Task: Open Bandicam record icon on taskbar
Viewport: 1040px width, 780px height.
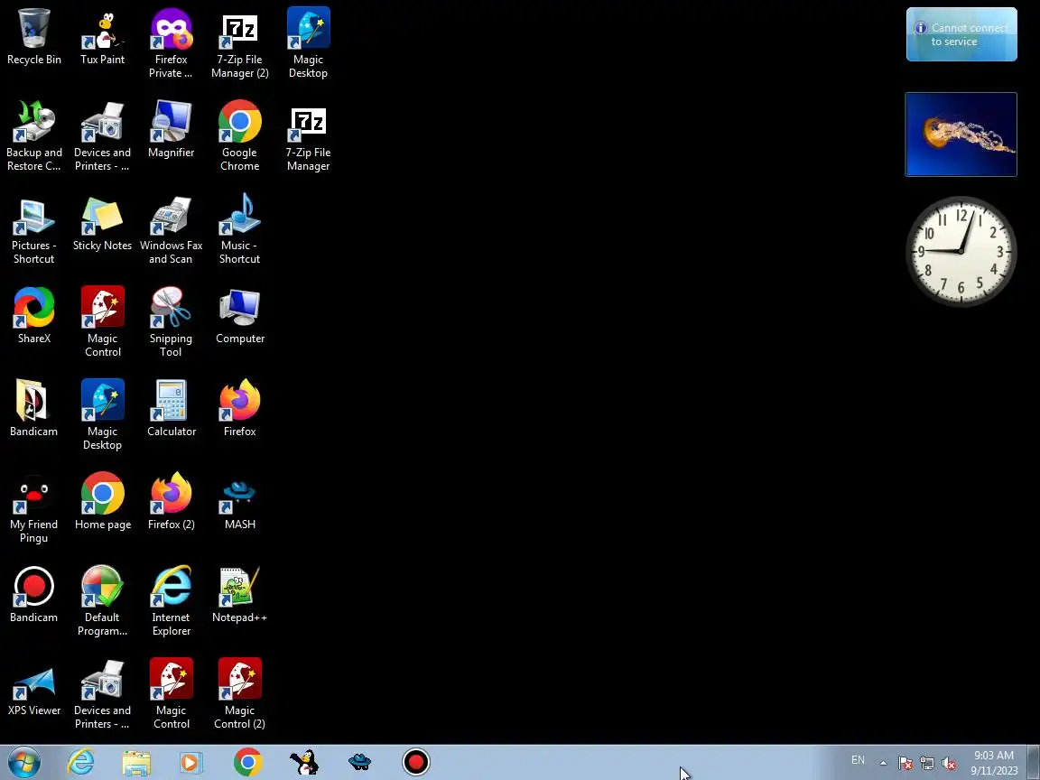Action: [416, 762]
